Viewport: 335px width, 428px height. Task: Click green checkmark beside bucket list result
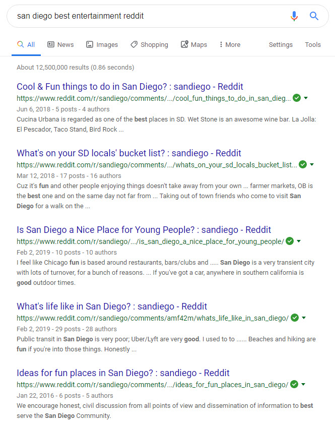pyautogui.click(x=303, y=164)
